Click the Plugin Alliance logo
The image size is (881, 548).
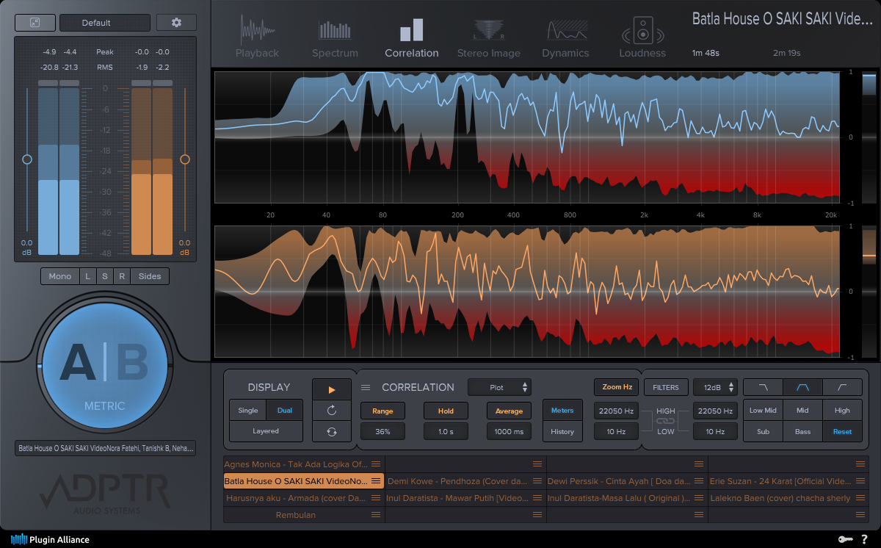(x=51, y=540)
